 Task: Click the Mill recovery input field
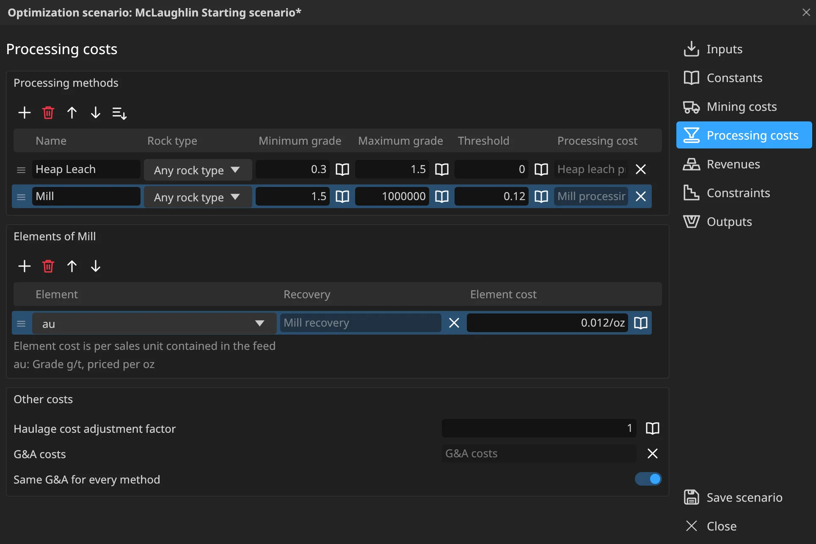click(361, 323)
